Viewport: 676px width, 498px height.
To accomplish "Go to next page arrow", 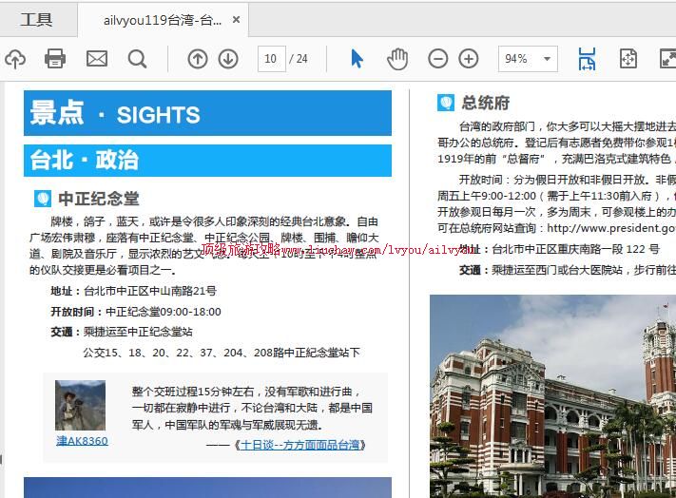I will pos(228,59).
